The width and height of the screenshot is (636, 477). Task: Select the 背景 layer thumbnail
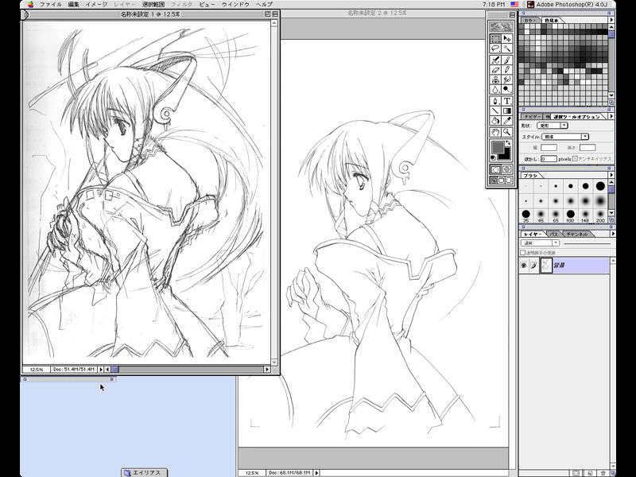pos(546,266)
